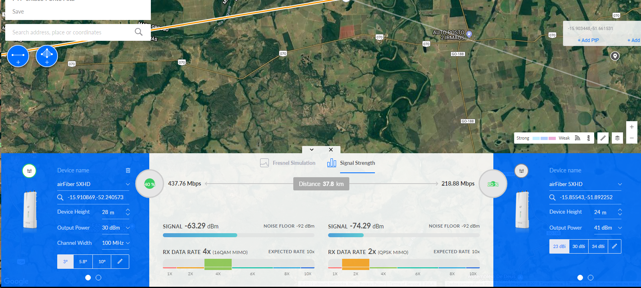Open the left Output Power dropdown (30 dBm)
Viewport: 641px width, 288px height.
116,228
